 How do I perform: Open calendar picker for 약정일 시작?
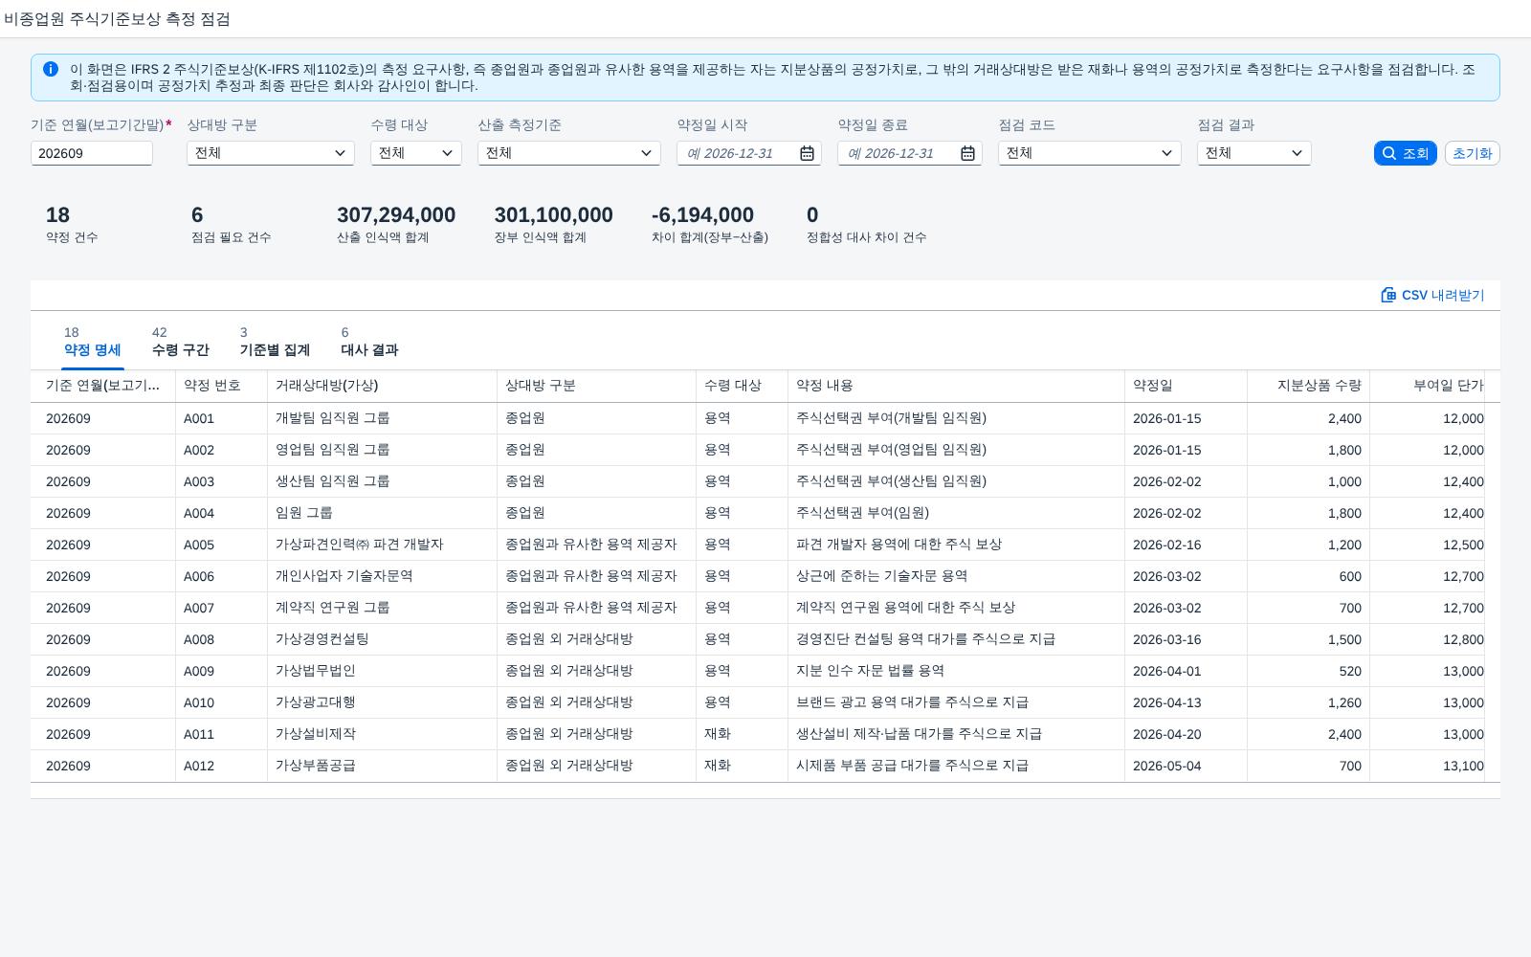tap(807, 153)
